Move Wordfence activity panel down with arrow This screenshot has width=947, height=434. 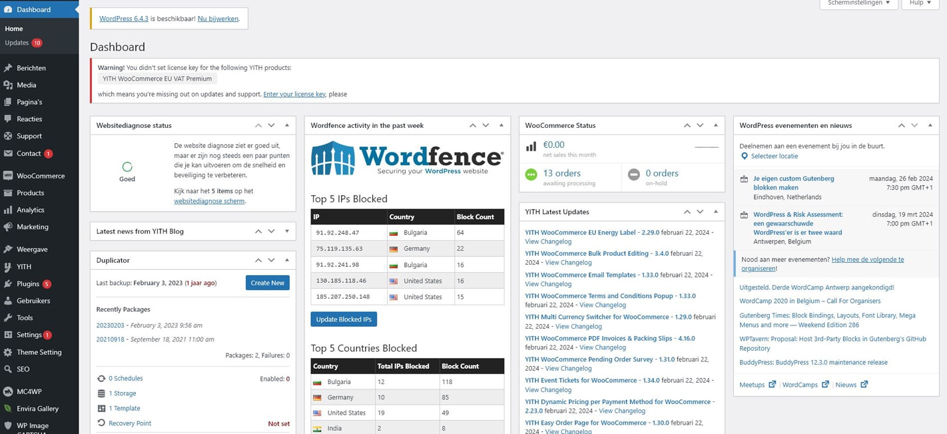pos(485,125)
